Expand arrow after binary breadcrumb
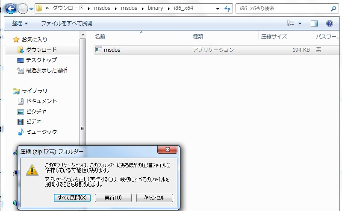 click(x=168, y=9)
